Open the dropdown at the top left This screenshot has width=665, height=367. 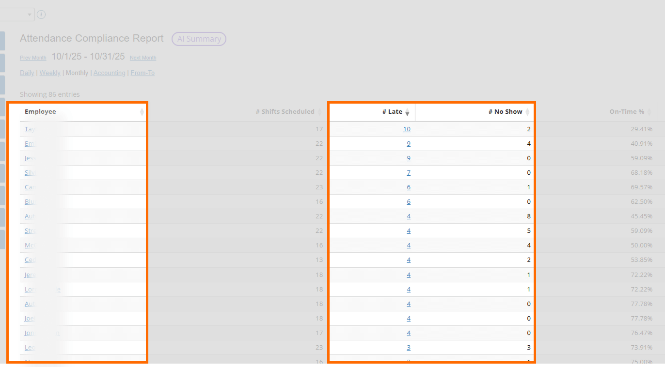coord(17,15)
